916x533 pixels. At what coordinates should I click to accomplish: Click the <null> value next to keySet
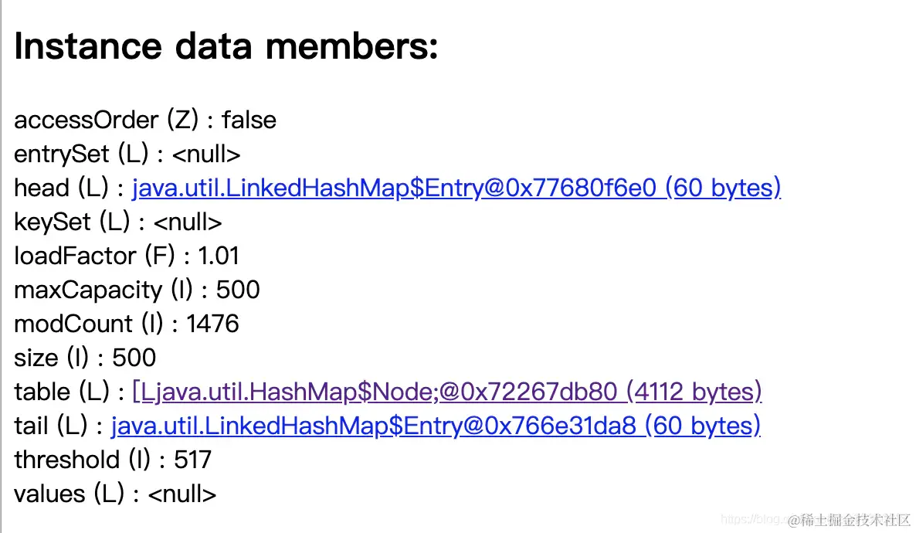point(188,222)
